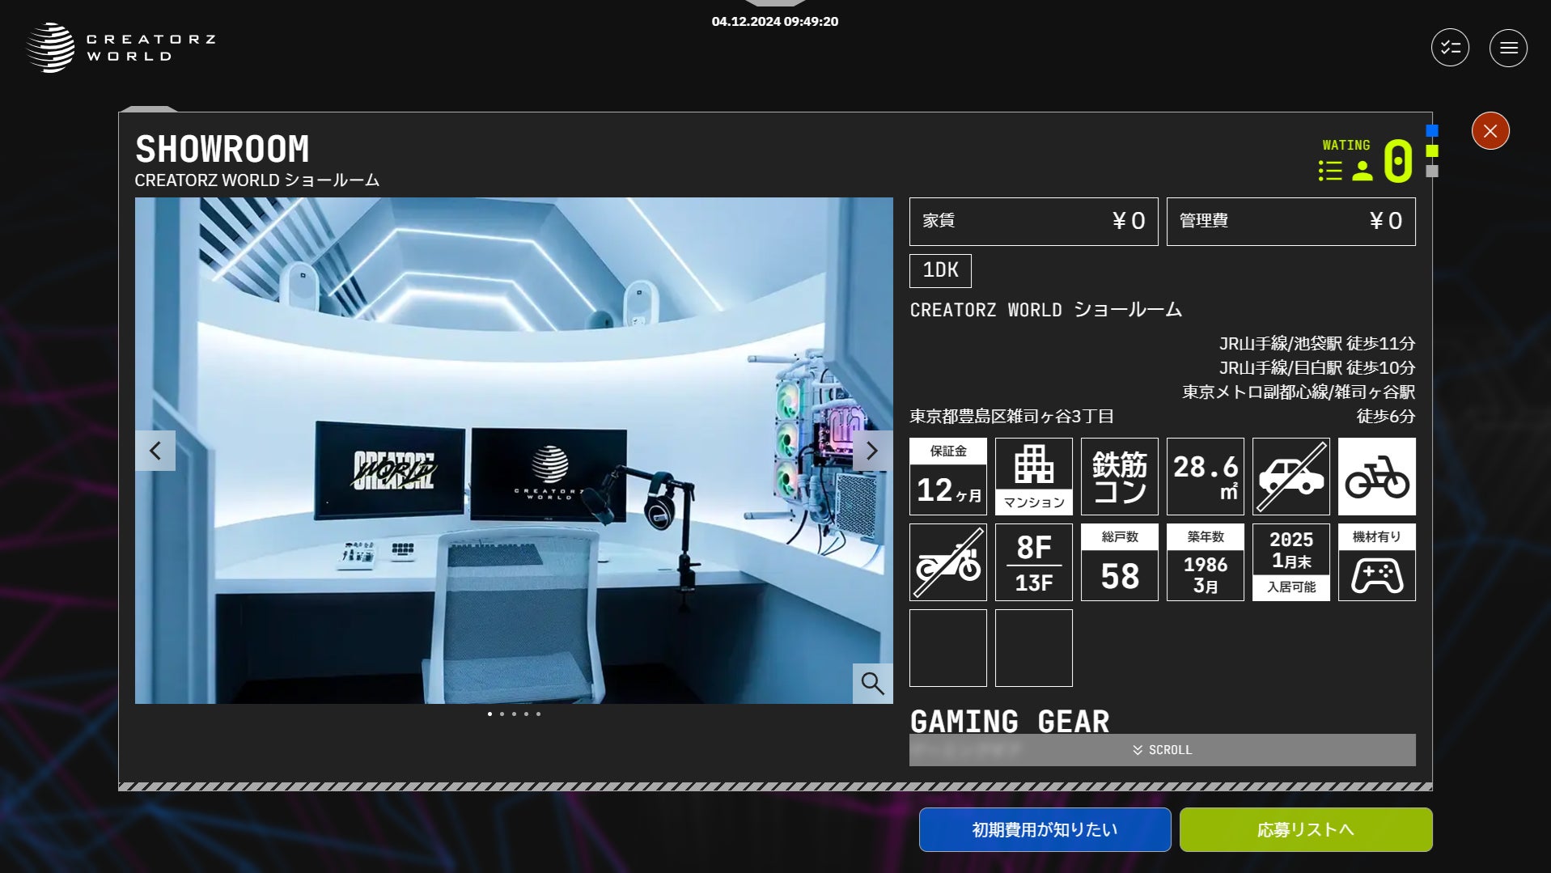The height and width of the screenshot is (873, 1551).
Task: Close the showroom panel
Action: tap(1490, 131)
